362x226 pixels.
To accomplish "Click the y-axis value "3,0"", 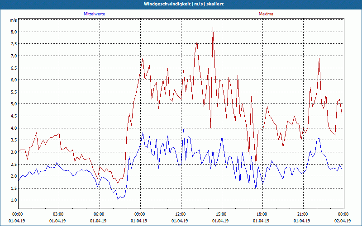I will coord(14,152).
